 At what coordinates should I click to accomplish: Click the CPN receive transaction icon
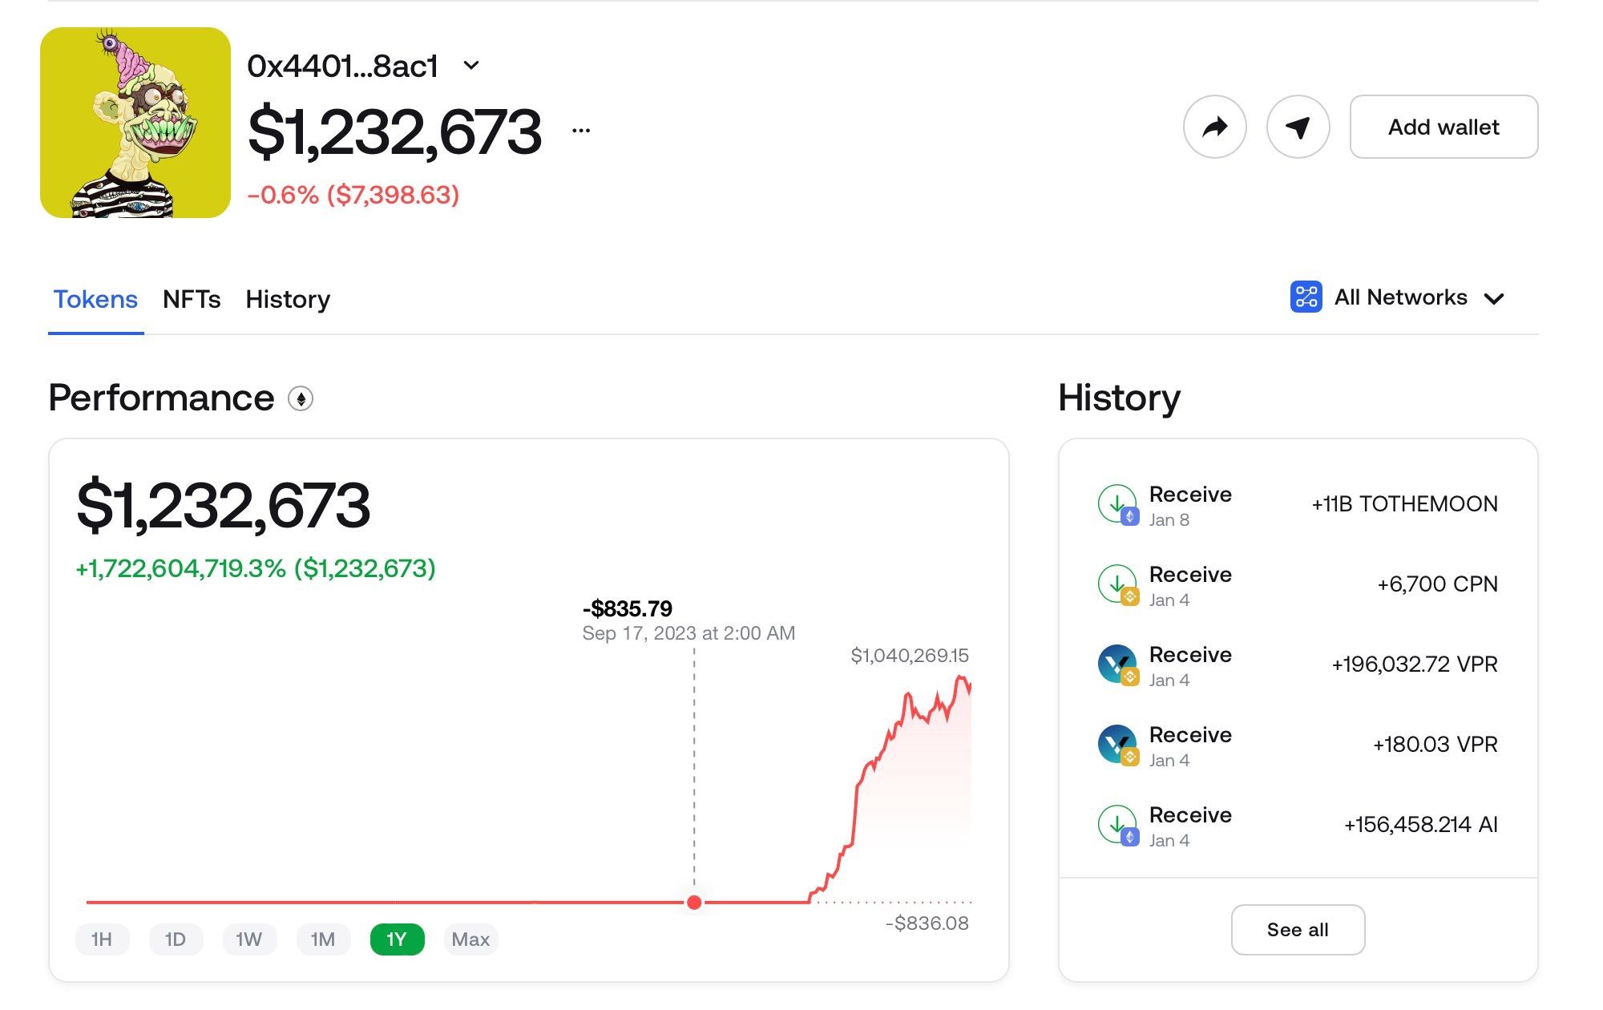(x=1117, y=584)
